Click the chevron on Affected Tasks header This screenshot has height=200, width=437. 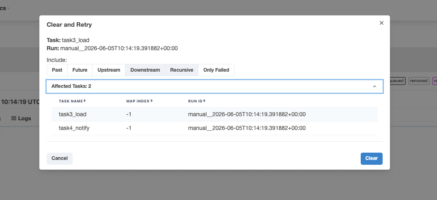(x=375, y=86)
